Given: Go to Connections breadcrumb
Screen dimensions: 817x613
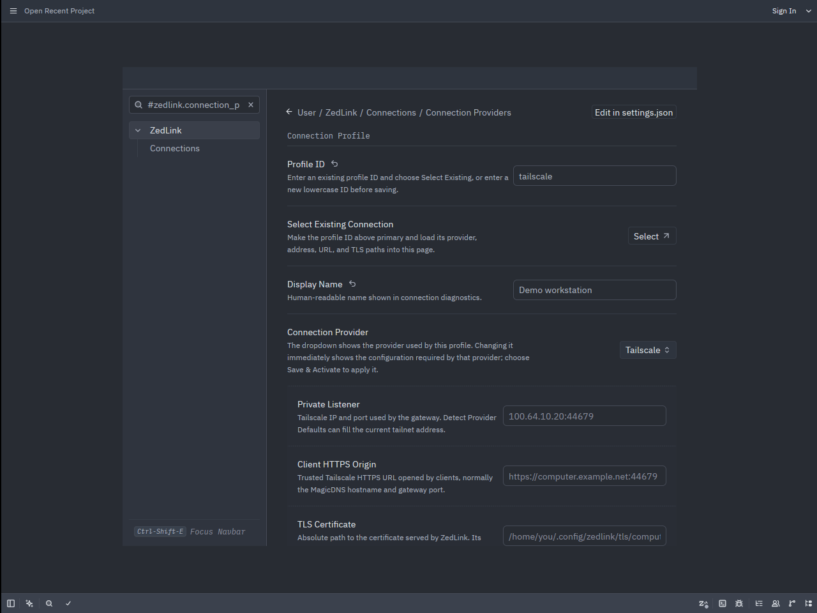Looking at the screenshot, I should tap(391, 112).
